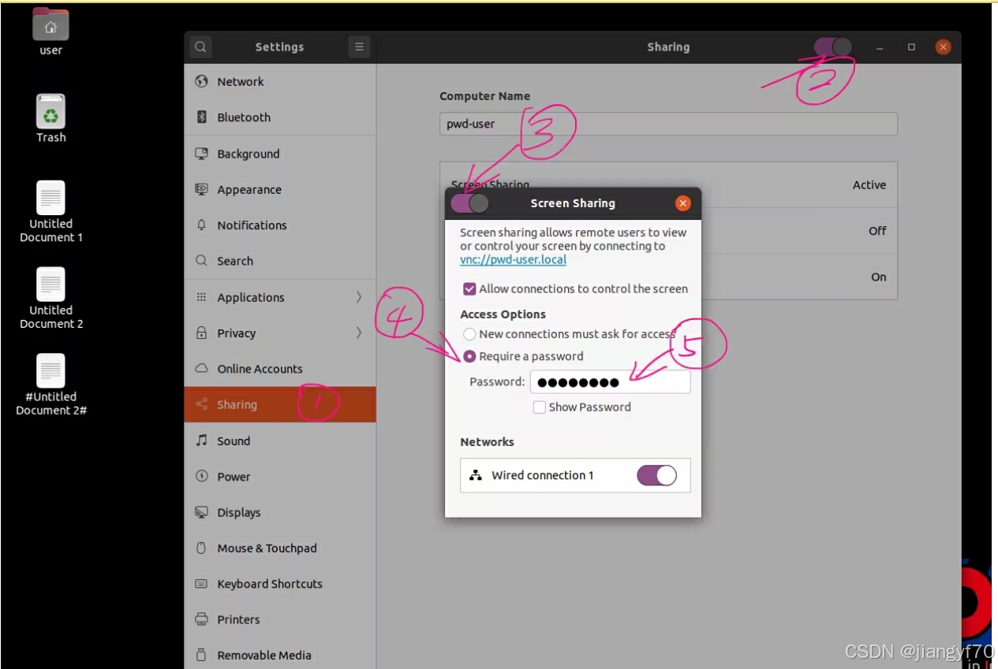Click the Background monitor icon
This screenshot has width=998, height=669.
[201, 154]
